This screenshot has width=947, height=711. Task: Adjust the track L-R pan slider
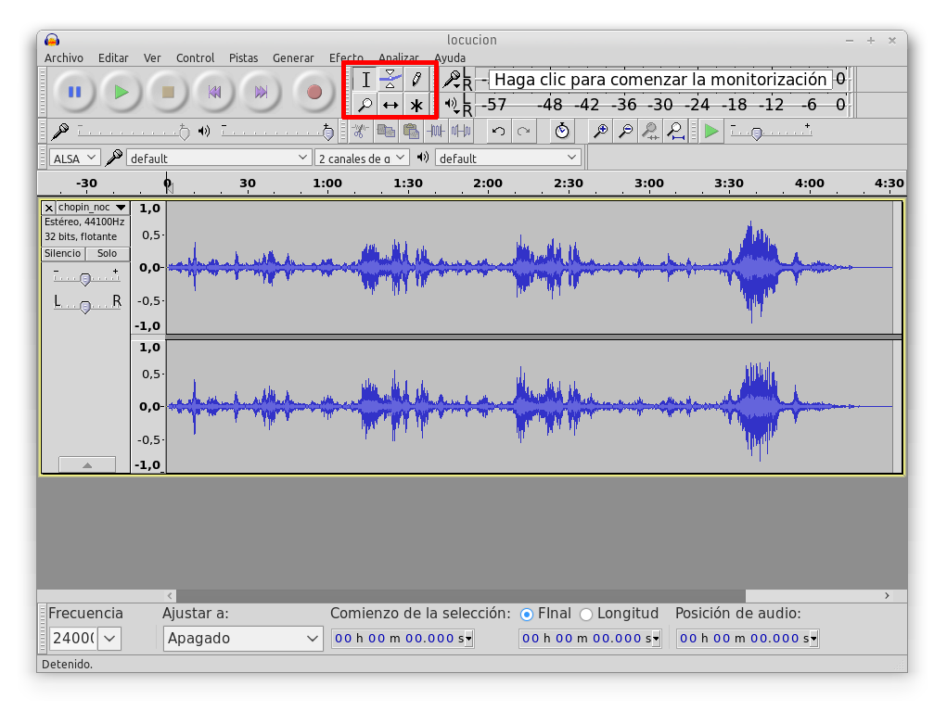tap(85, 306)
